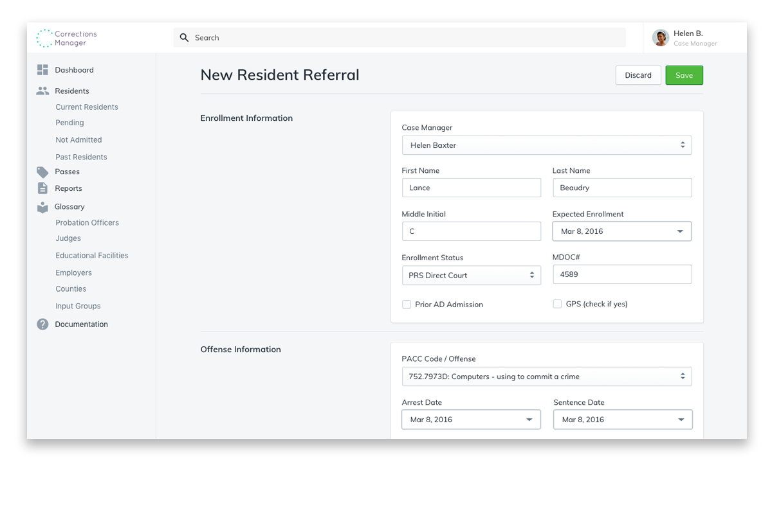Open Educational Facilities glossary list
This screenshot has height=514, width=772.
tap(92, 256)
